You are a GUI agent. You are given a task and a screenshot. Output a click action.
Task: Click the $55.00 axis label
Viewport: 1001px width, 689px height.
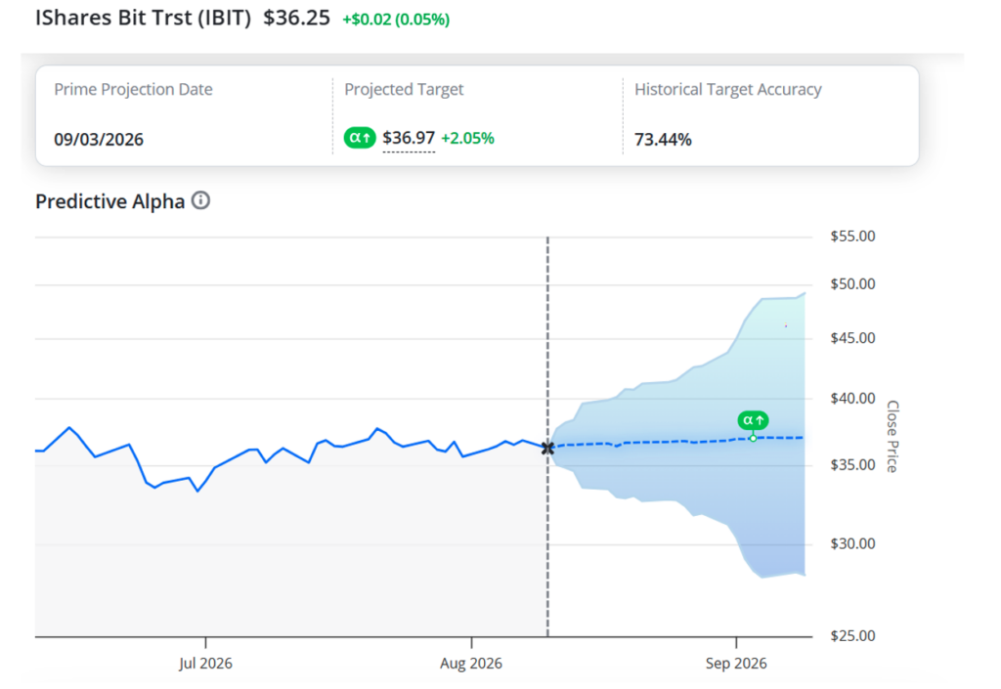coord(852,237)
